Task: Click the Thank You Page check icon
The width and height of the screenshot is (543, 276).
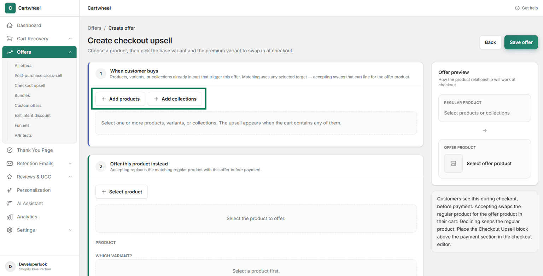Action: [x=10, y=150]
